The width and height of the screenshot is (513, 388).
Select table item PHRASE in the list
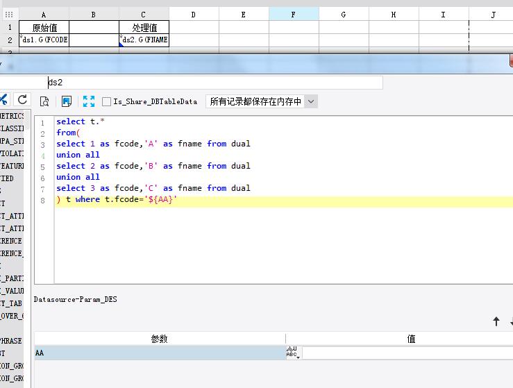(x=11, y=341)
